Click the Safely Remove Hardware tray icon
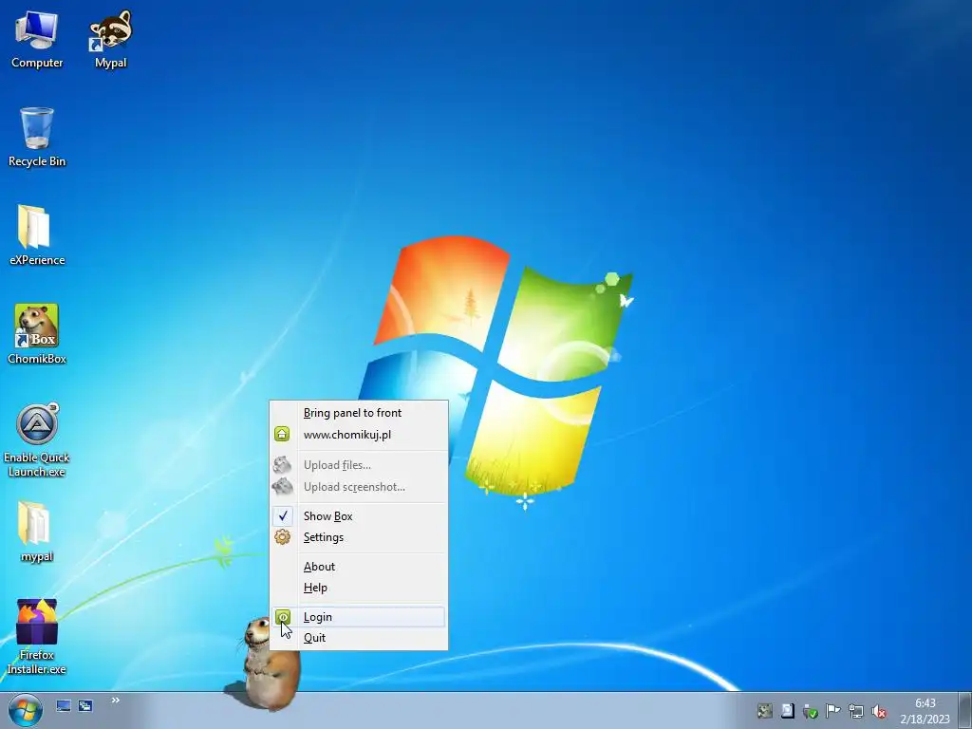 (x=811, y=711)
